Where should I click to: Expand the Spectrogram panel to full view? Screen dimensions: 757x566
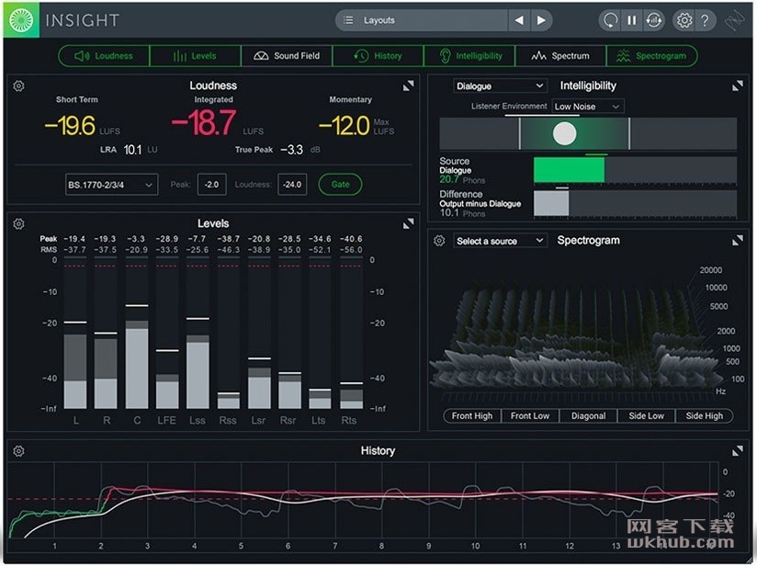click(737, 241)
